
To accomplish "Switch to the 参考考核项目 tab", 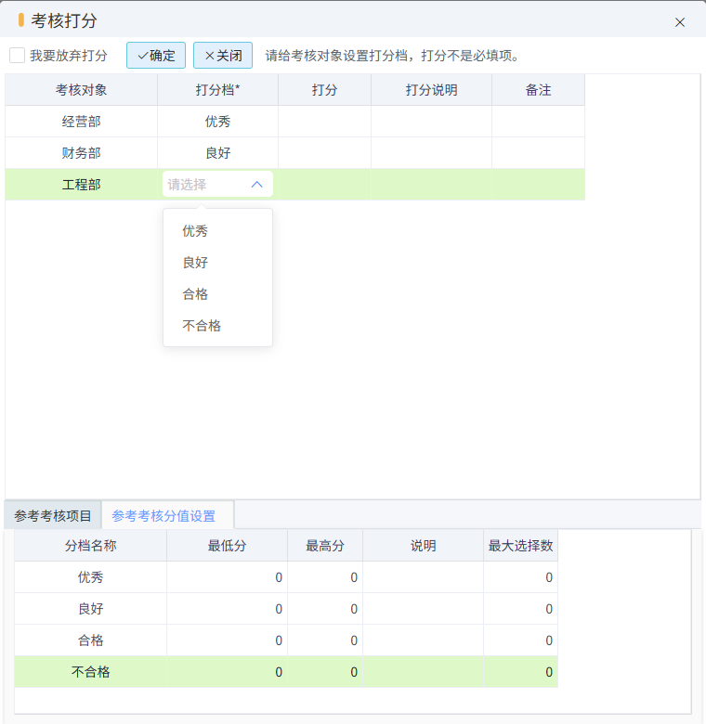I will point(53,516).
